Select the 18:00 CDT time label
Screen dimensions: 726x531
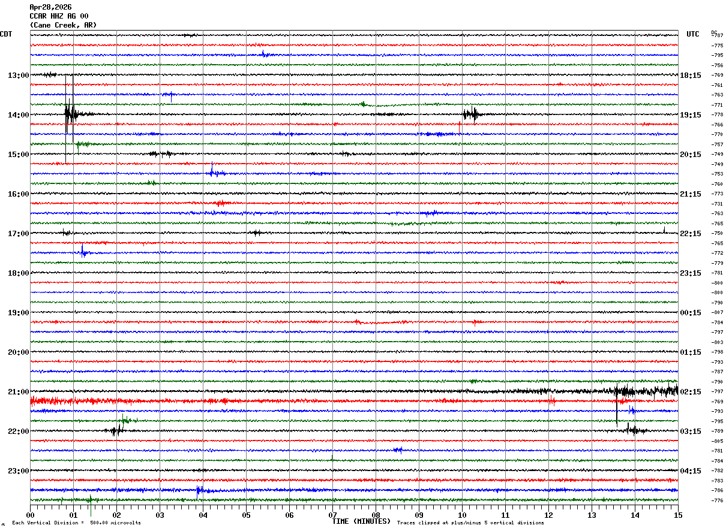pos(18,273)
